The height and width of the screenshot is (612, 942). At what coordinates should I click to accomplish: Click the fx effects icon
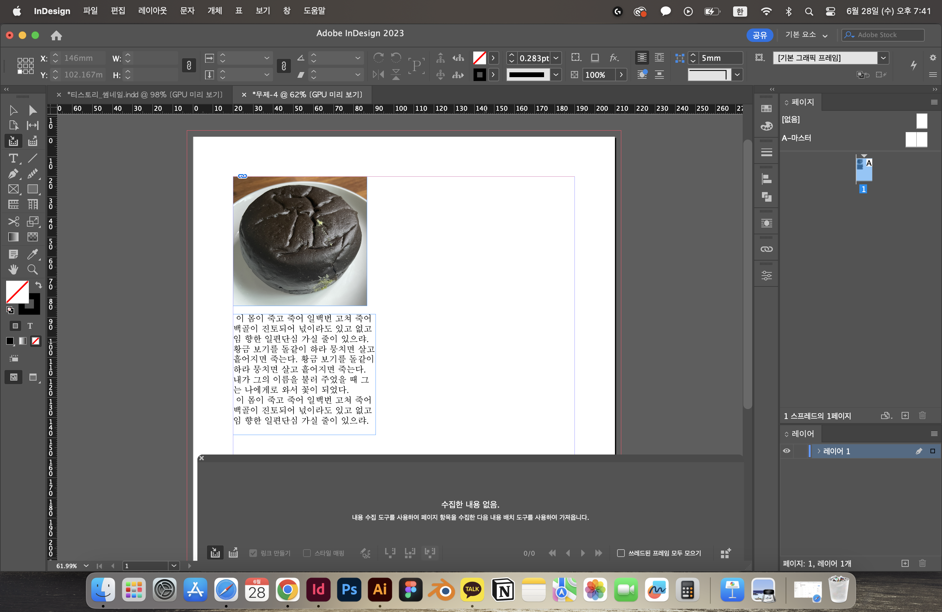click(x=614, y=58)
